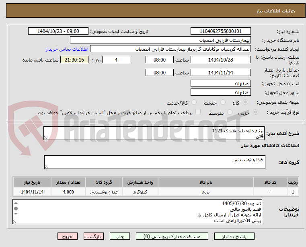Click the واحد شمارش column header

coord(140,182)
